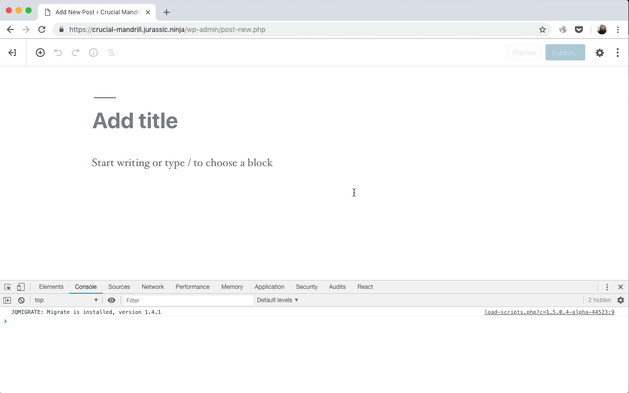This screenshot has width=629, height=393.
Task: Show the console sidebar
Action: tap(7, 300)
